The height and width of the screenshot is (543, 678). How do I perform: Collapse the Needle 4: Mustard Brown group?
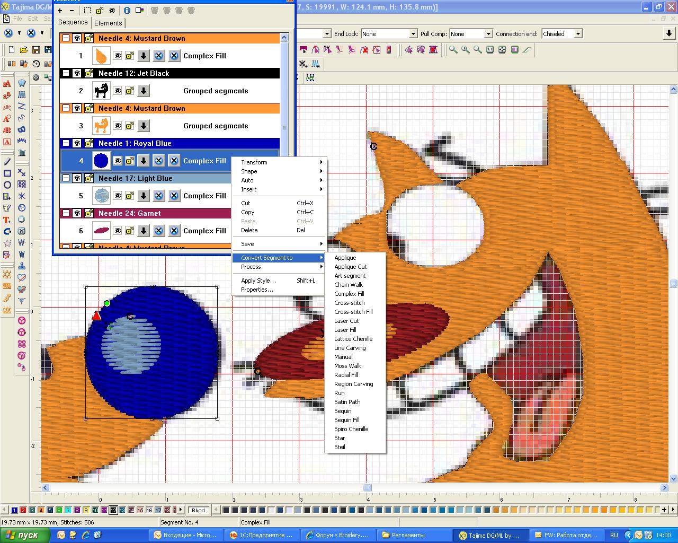[x=66, y=38]
